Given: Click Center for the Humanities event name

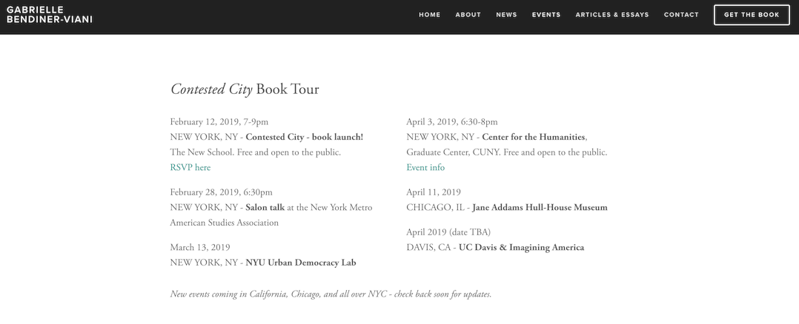Looking at the screenshot, I should click(534, 137).
